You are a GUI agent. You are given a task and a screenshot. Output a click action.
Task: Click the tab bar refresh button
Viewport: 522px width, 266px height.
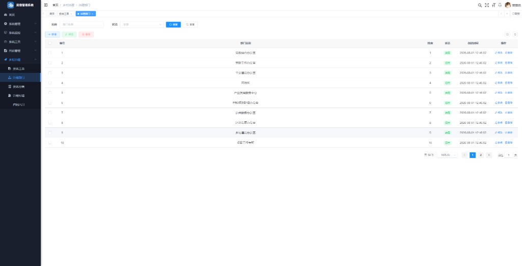[516, 14]
